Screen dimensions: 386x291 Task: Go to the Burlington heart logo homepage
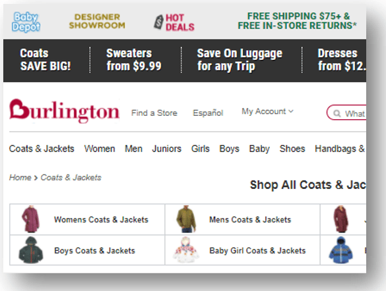point(64,111)
